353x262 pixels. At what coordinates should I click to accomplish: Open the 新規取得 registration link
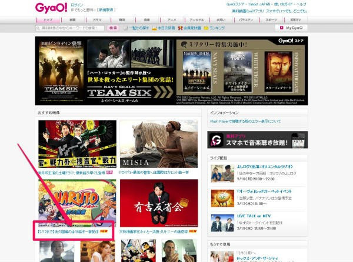click(106, 10)
